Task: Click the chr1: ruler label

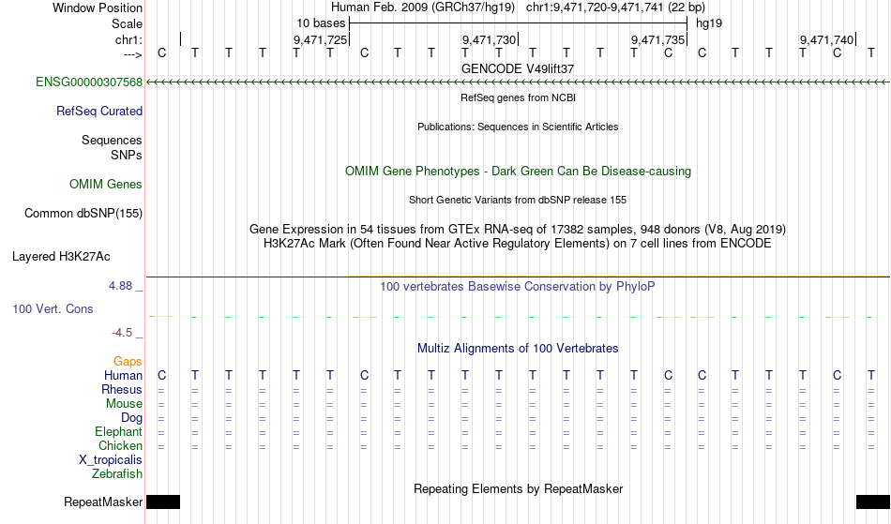Action: point(128,39)
